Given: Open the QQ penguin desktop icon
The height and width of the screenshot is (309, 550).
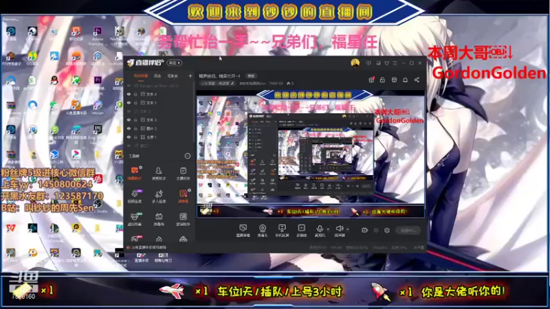Looking at the screenshot, I should pos(54,81).
